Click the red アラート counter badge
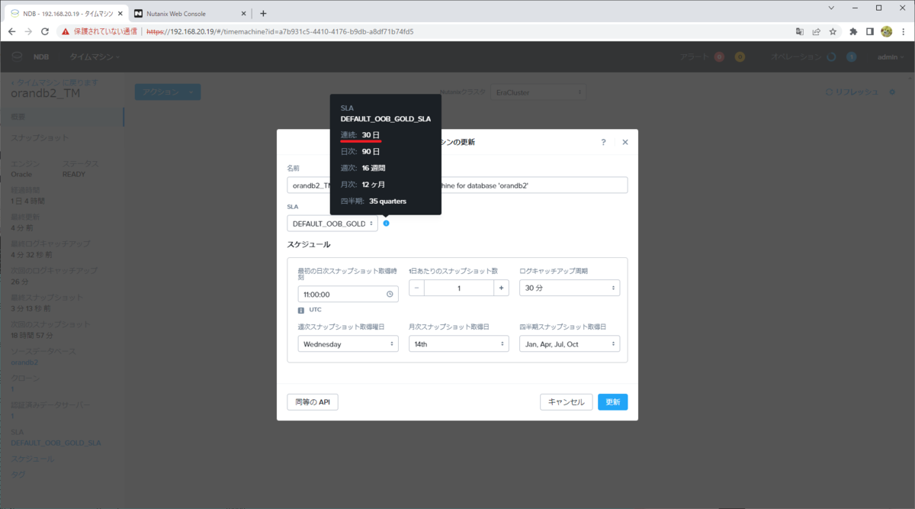The width and height of the screenshot is (915, 509). click(x=719, y=56)
